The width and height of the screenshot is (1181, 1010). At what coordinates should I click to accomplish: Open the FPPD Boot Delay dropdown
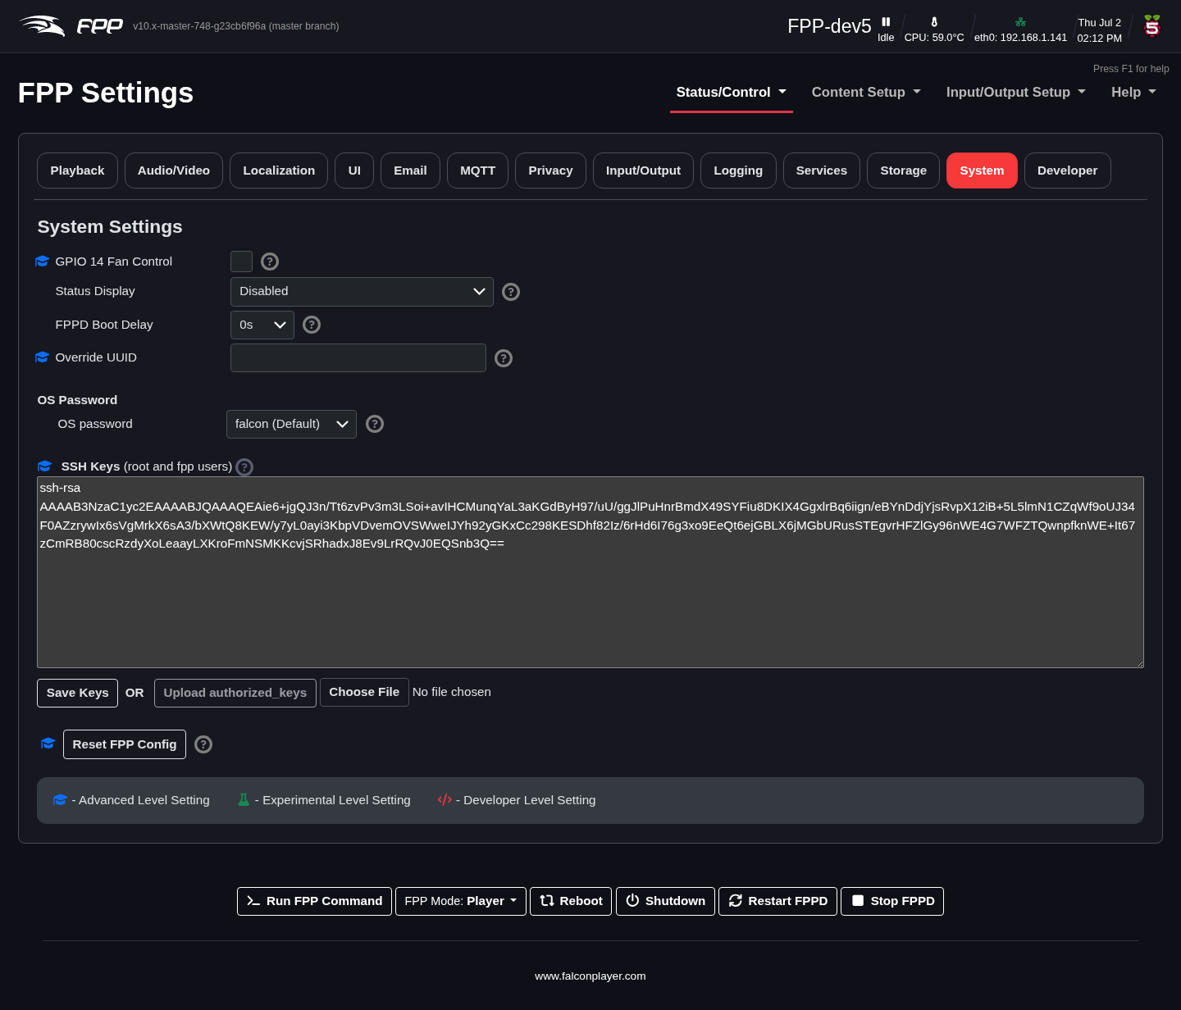tap(262, 325)
